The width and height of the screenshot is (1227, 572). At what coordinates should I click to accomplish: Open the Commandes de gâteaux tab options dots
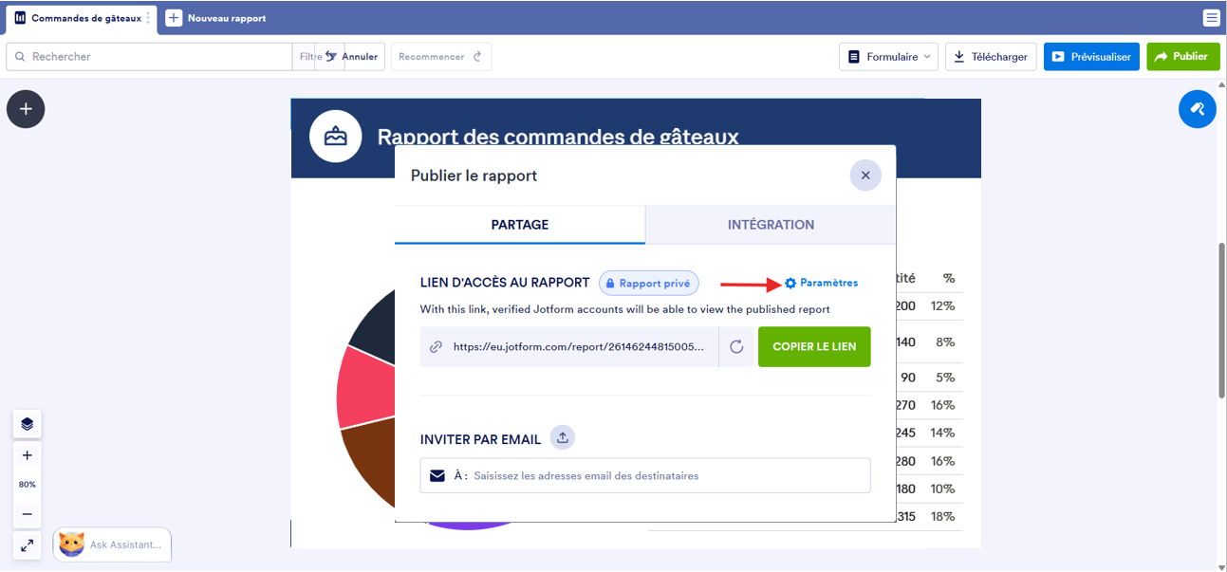(148, 18)
